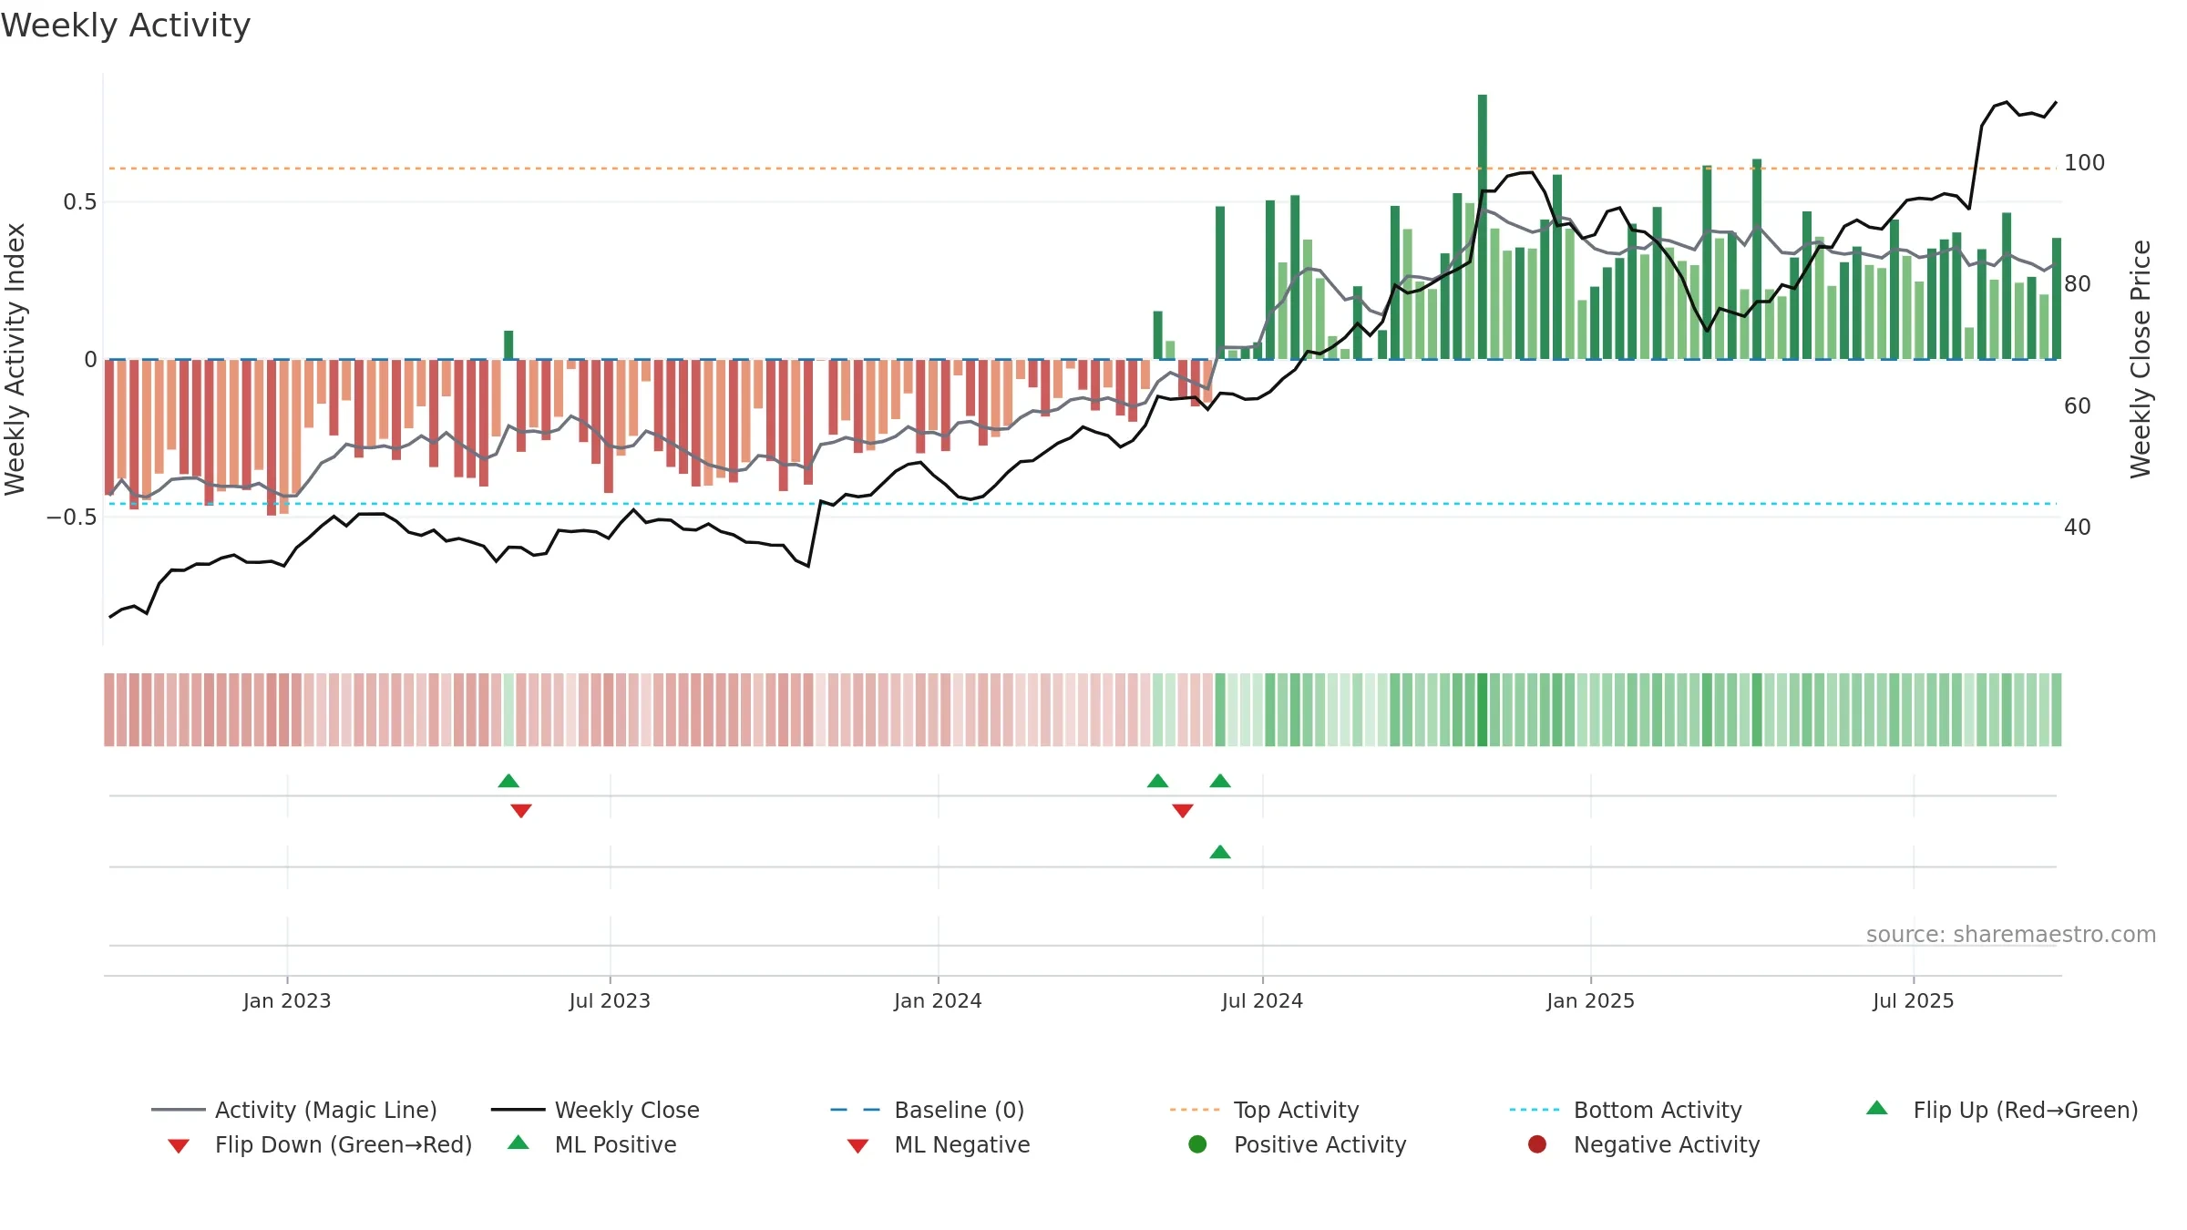The width and height of the screenshot is (2187, 1230).
Task: Click the red ML Negative triangle in legend
Action: click(x=857, y=1146)
